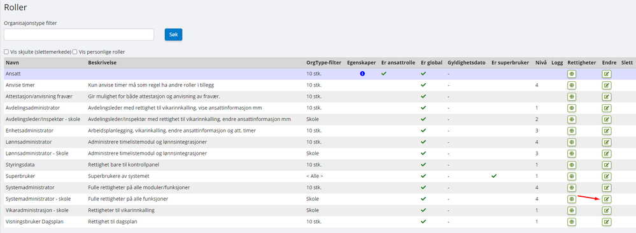Click the edit icon for Ansatt role
Viewport: 636px width, 233px height.
coord(606,74)
